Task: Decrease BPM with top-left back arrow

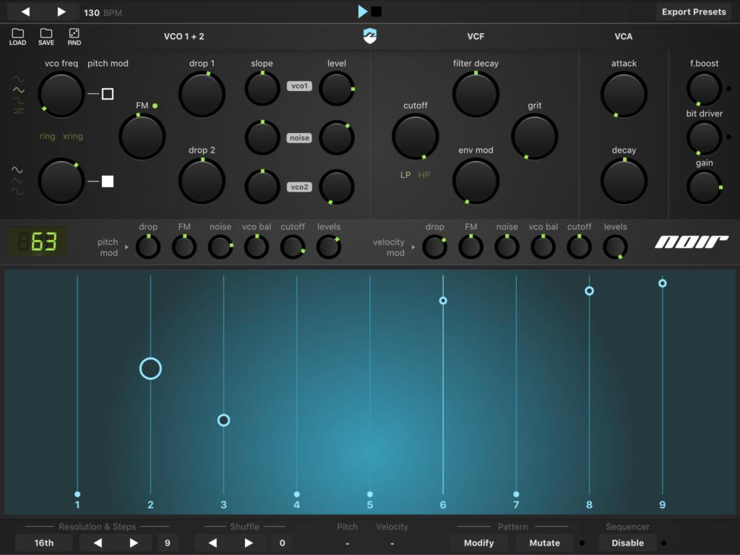Action: (x=25, y=12)
